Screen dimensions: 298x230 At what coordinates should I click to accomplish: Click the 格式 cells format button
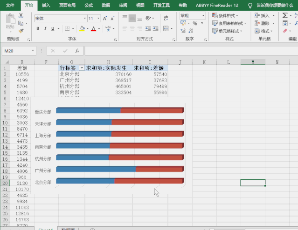click(263, 31)
